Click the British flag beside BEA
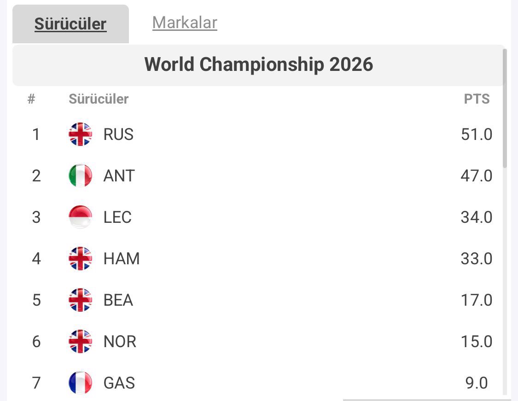The image size is (518, 401). 80,300
